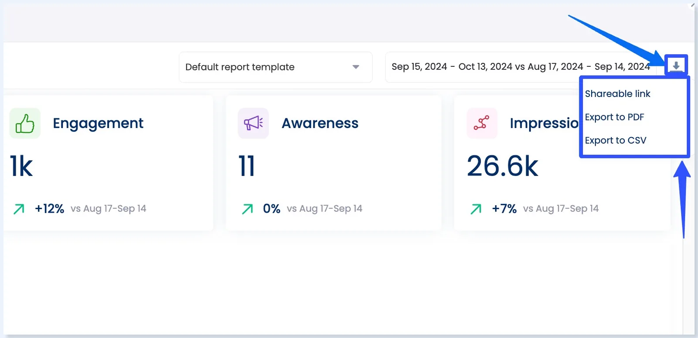Click the 26.6k impressions value
This screenshot has height=338, width=698.
(503, 166)
